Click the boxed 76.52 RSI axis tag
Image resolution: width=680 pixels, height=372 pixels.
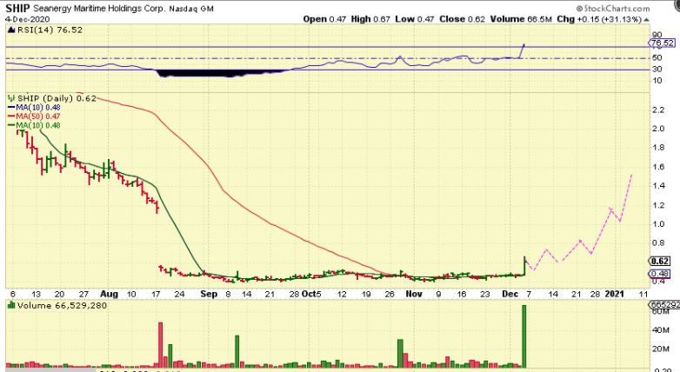663,43
